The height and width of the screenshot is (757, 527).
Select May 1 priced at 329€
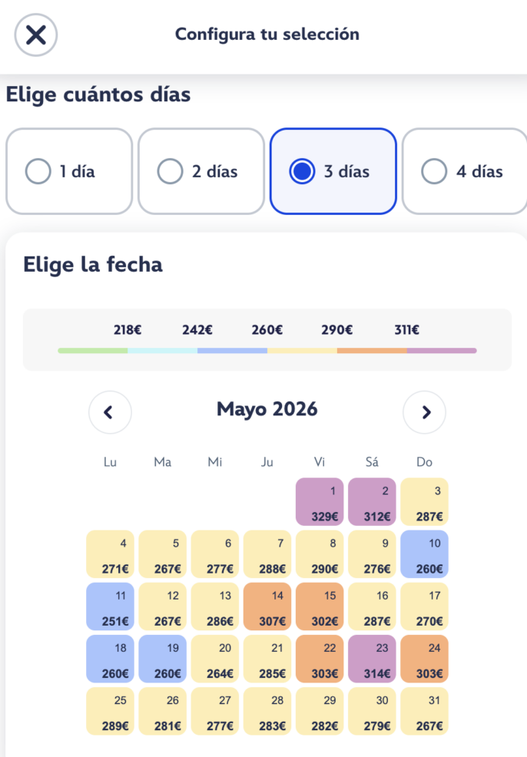[x=320, y=502]
